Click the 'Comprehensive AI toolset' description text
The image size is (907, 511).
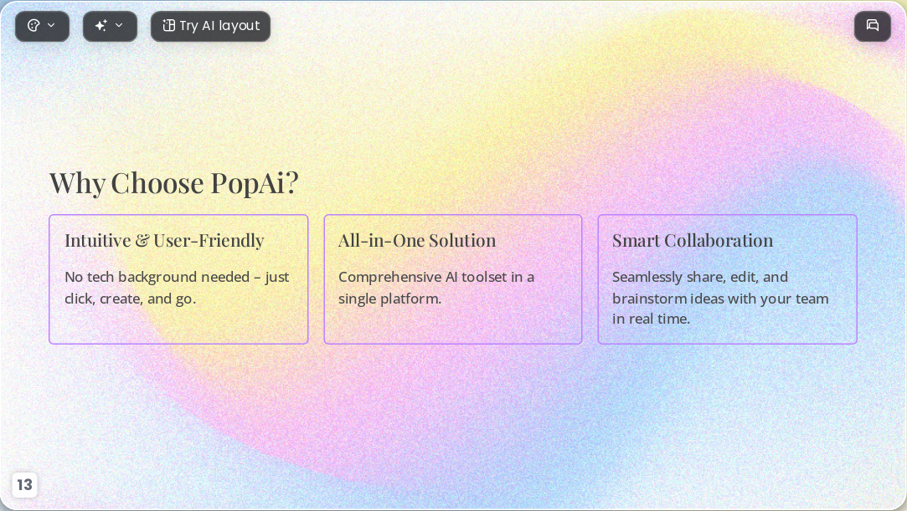click(436, 288)
